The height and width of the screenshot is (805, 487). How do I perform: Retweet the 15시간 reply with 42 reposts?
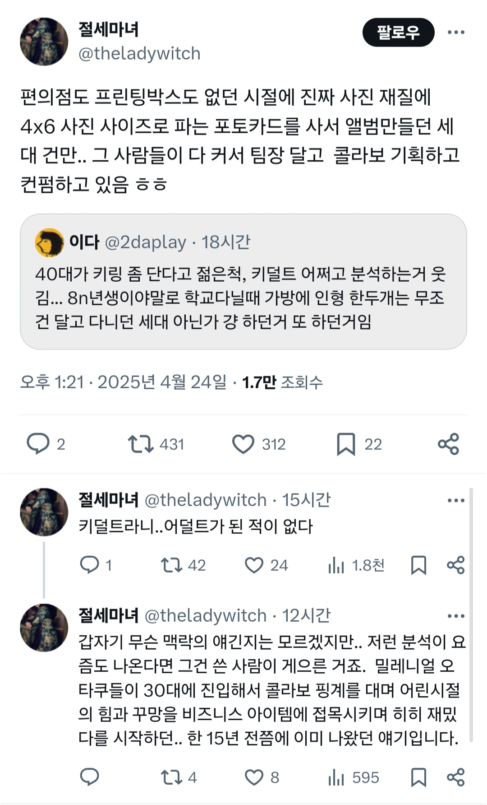(x=171, y=565)
